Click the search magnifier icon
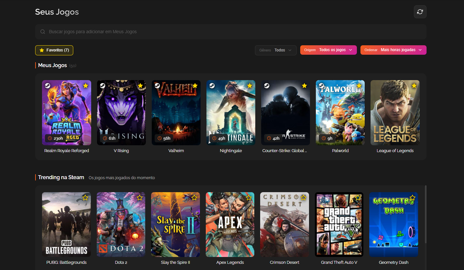The width and height of the screenshot is (464, 270). pos(43,32)
